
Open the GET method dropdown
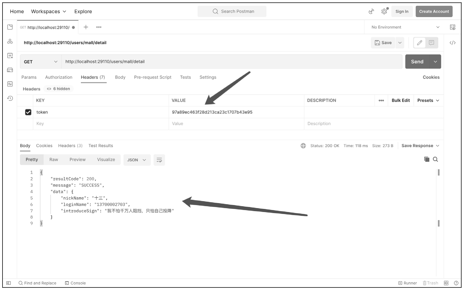(x=41, y=62)
